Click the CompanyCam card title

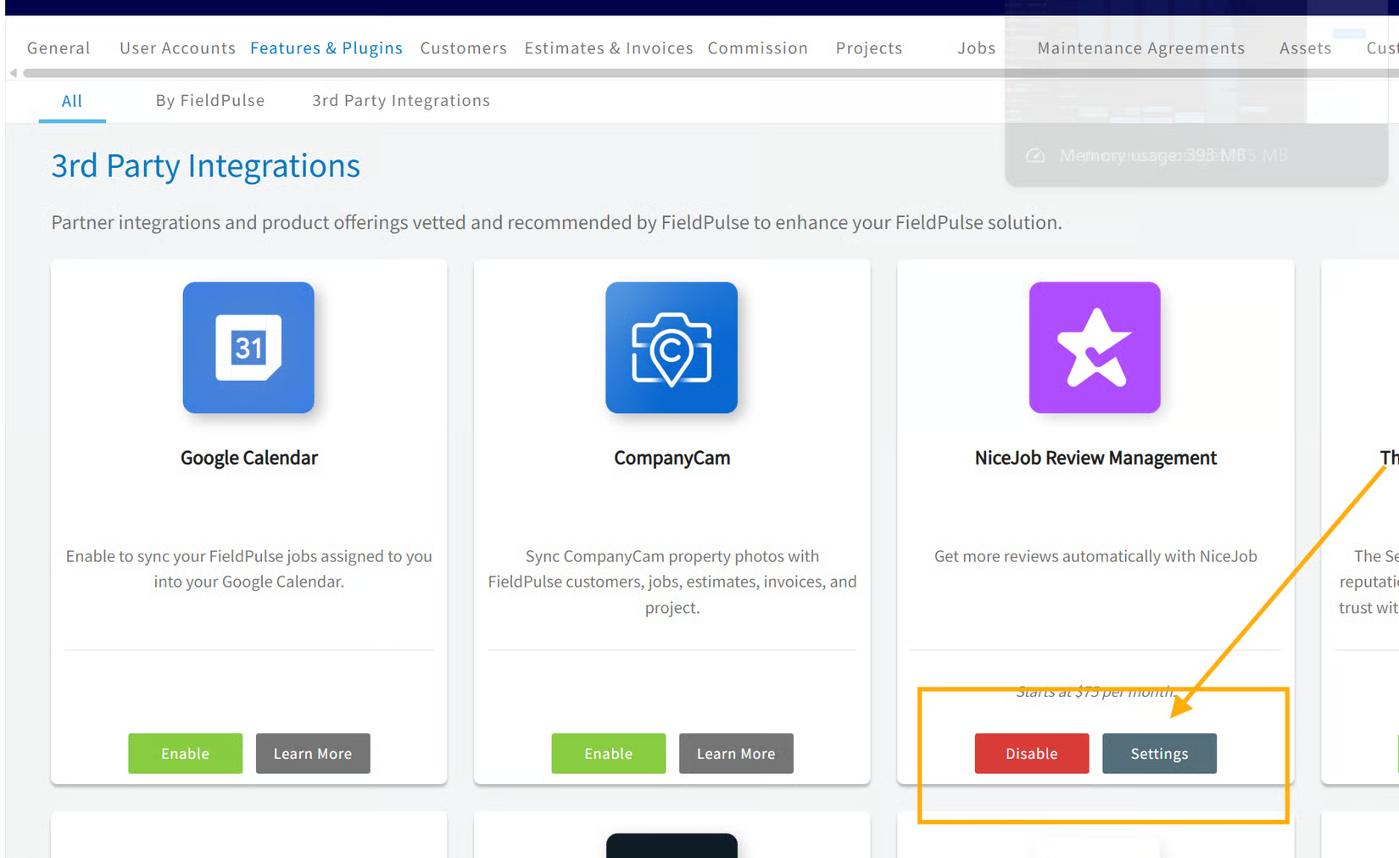[x=672, y=458]
